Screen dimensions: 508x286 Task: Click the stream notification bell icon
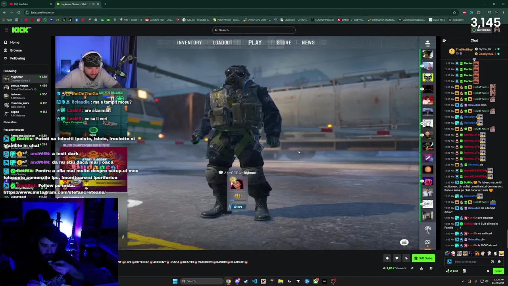coord(387,258)
